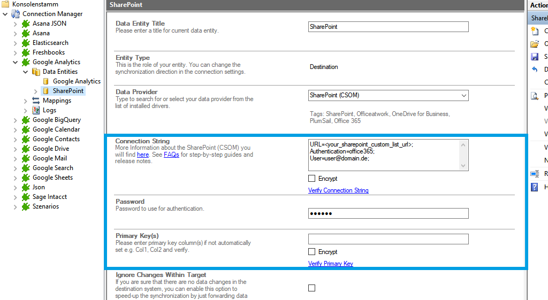Screen dimensions: 548x300
Task: Click the Connection Manager node icon
Action: tap(16, 14)
